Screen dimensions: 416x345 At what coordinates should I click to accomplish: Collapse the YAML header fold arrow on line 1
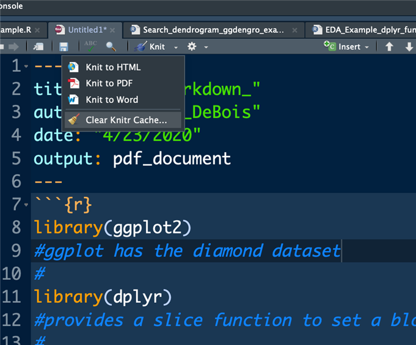click(x=25, y=66)
